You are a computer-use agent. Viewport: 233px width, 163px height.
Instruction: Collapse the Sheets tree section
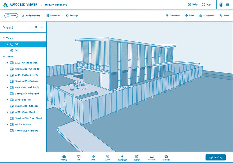pos(4,57)
